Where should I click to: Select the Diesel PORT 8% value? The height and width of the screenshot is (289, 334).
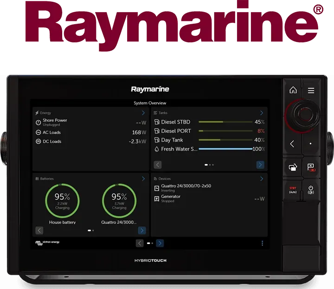(x=261, y=131)
